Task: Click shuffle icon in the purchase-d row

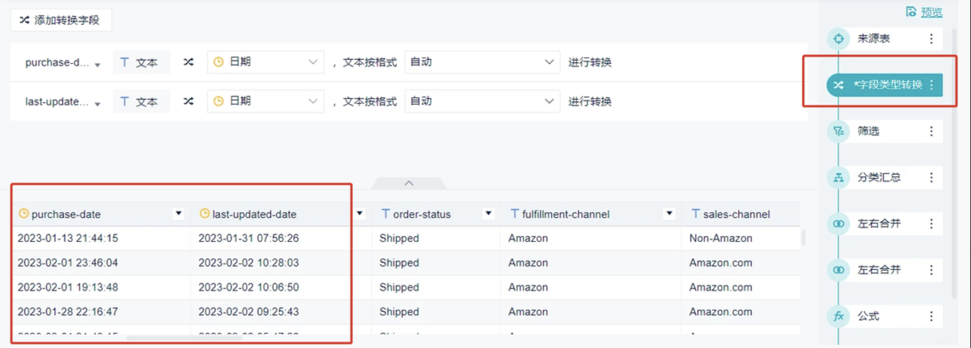Action: tap(188, 62)
